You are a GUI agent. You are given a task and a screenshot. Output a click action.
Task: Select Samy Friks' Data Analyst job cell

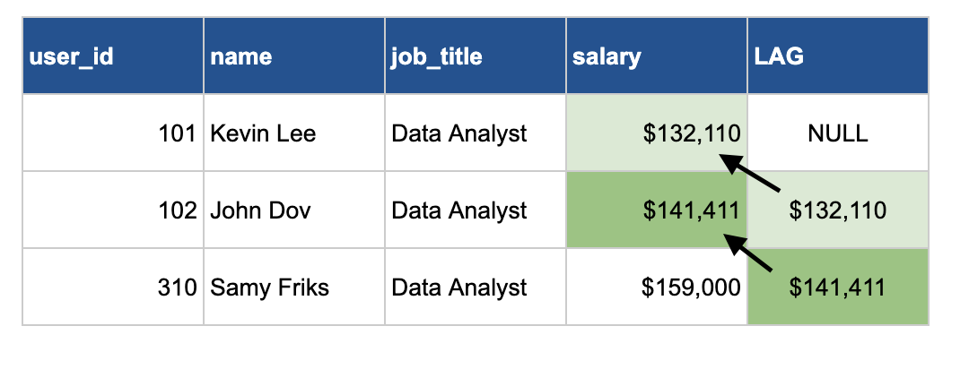pyautogui.click(x=475, y=287)
